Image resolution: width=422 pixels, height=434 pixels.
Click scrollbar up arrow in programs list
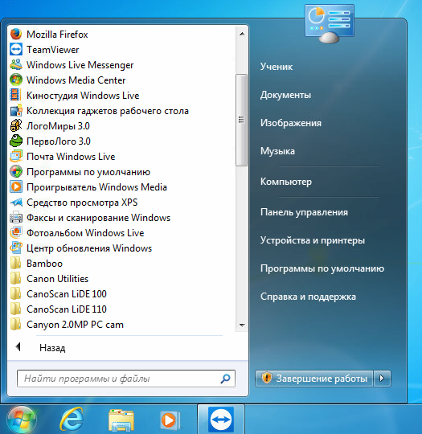pyautogui.click(x=242, y=34)
